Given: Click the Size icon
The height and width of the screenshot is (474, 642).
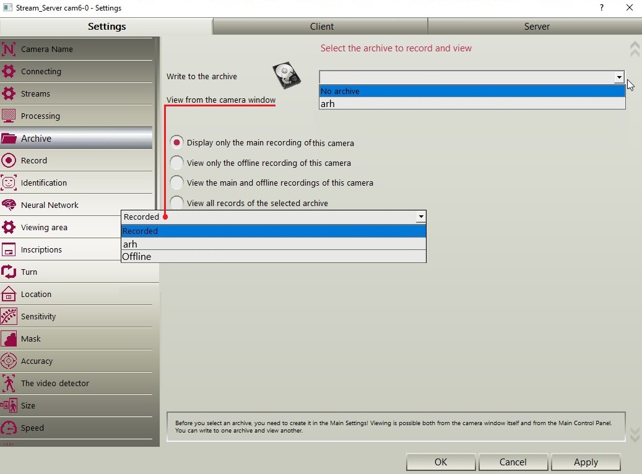Looking at the screenshot, I should point(9,406).
